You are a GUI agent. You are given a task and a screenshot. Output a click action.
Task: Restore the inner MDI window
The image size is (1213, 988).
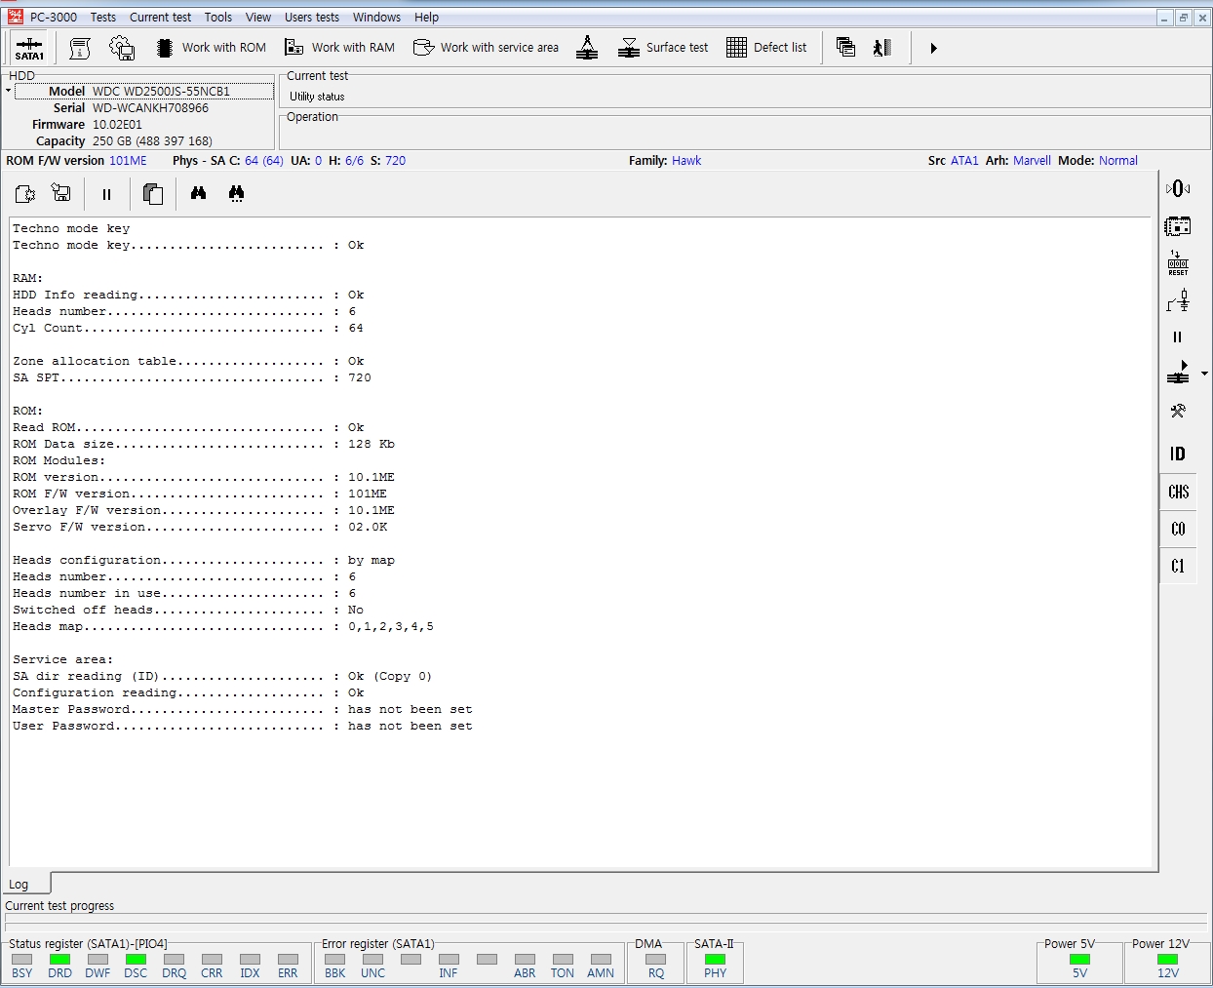point(1183,18)
